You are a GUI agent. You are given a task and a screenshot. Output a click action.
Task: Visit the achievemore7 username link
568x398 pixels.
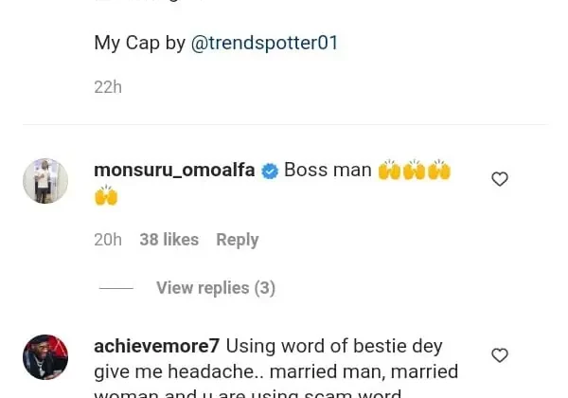tap(156, 346)
